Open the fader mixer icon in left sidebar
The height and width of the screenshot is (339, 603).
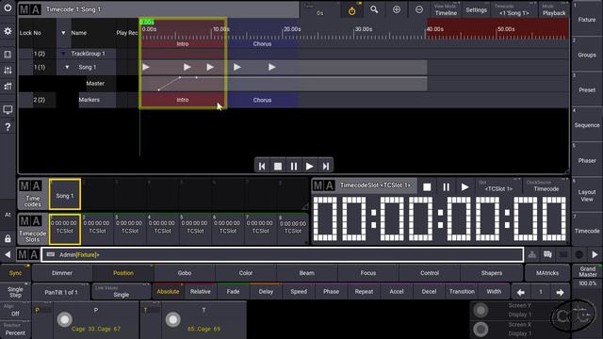point(8,71)
